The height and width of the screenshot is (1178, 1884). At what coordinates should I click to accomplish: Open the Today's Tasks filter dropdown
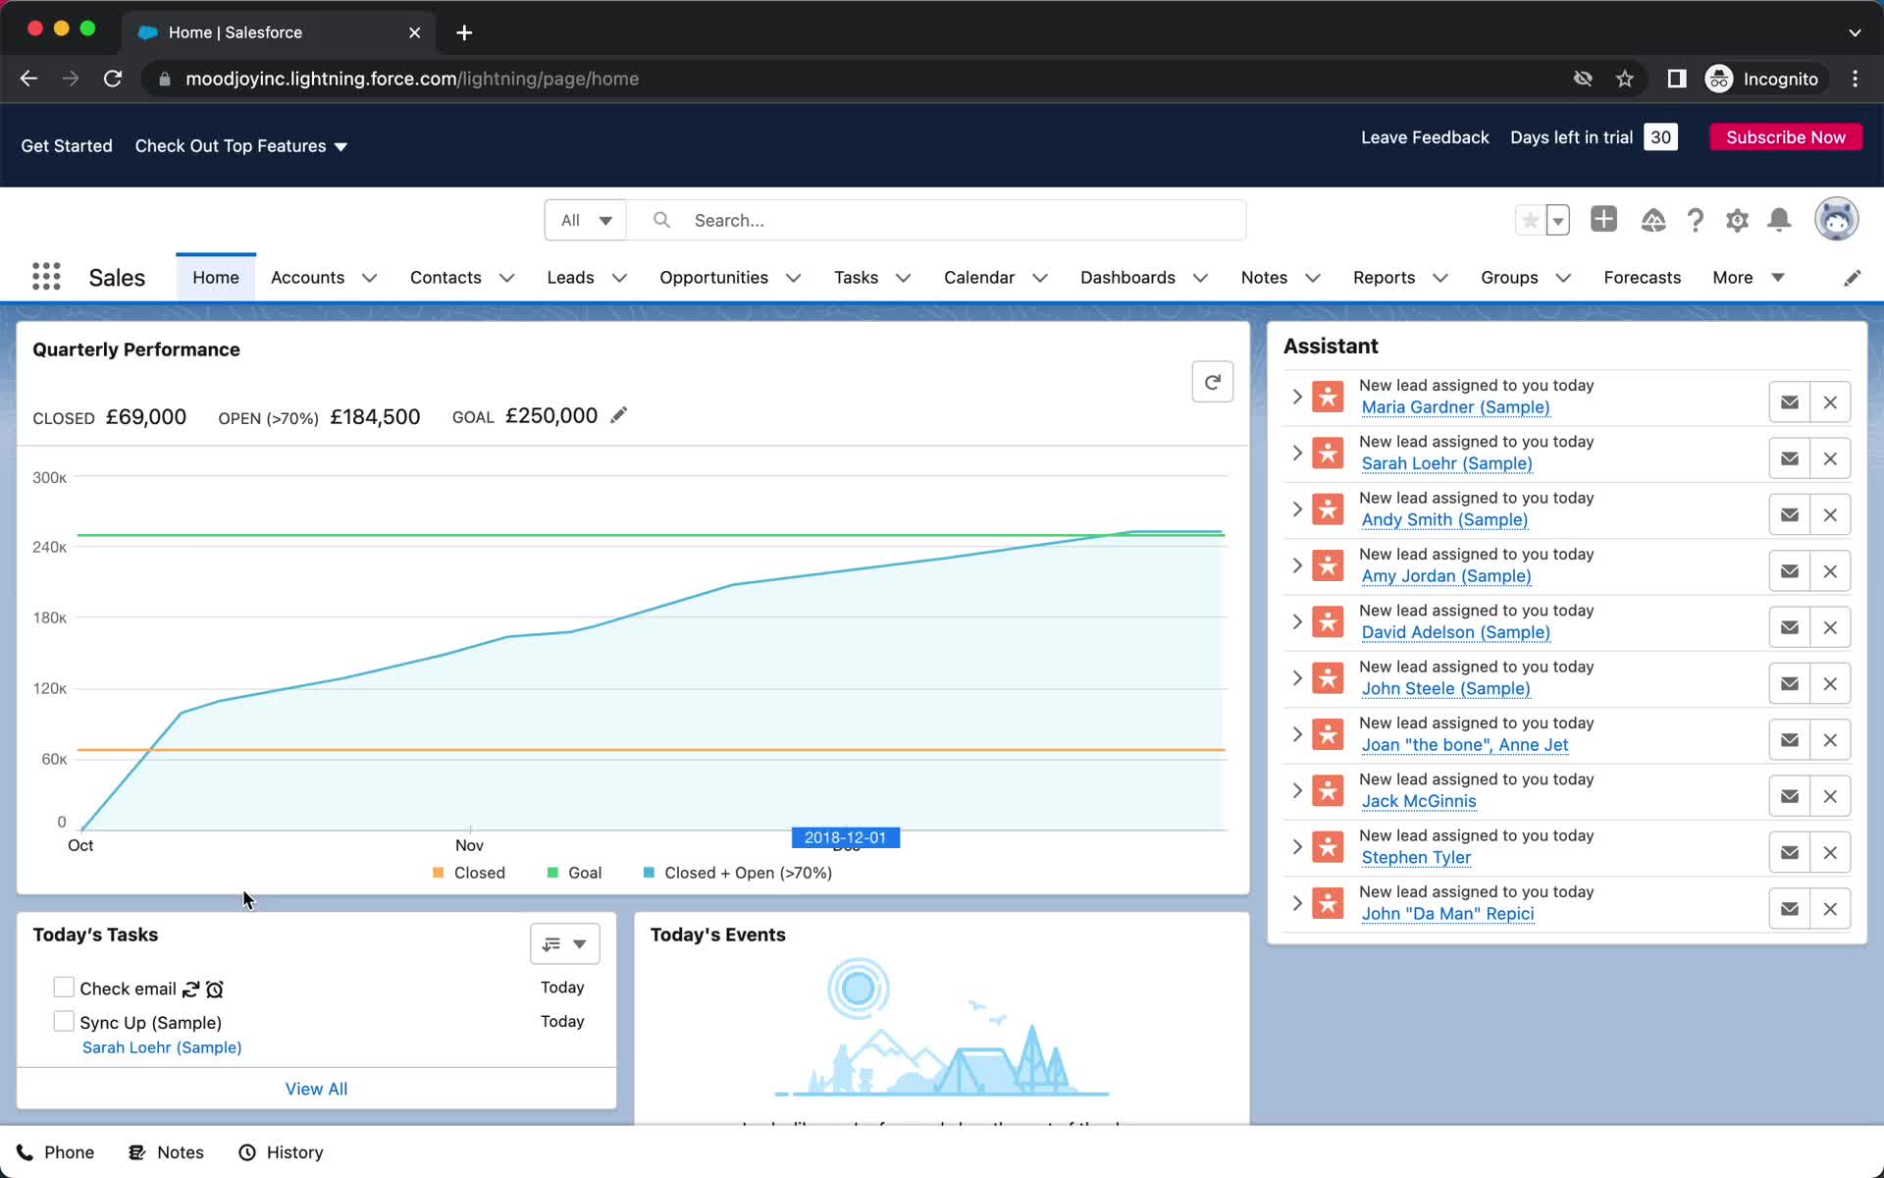(564, 943)
